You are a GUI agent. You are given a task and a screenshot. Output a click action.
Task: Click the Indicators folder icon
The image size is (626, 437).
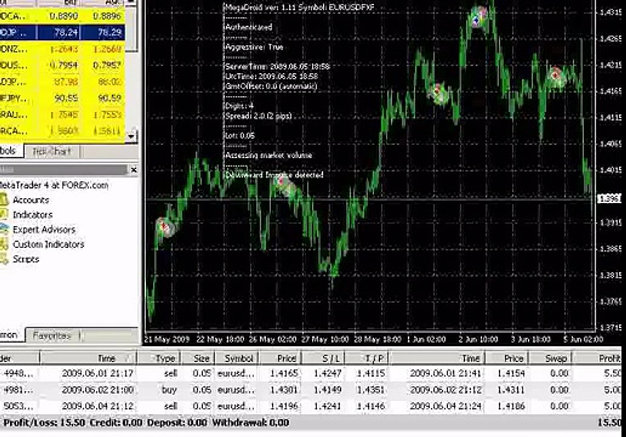(x=4, y=214)
